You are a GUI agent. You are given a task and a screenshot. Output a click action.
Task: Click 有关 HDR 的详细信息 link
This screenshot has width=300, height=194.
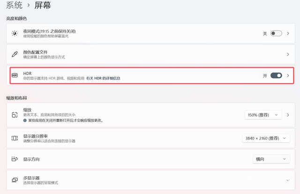tap(103, 78)
